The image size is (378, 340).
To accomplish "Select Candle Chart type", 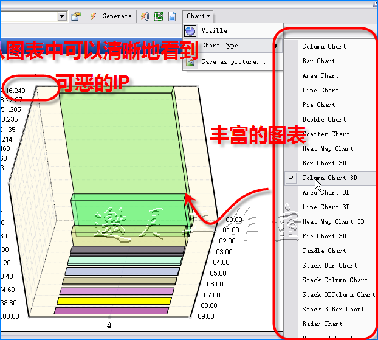I will click(x=324, y=251).
